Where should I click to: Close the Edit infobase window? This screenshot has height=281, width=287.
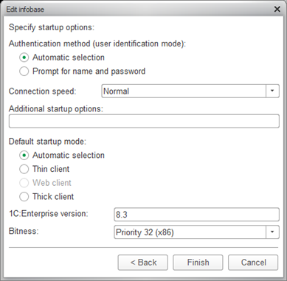(x=277, y=10)
